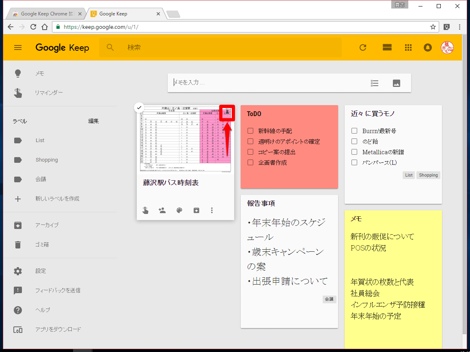Refresh the notes list
Viewport: 470px width, 352px height.
click(x=362, y=48)
